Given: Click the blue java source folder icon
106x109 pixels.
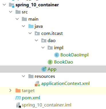Looking at the screenshot, I should pyautogui.click(x=31, y=26).
